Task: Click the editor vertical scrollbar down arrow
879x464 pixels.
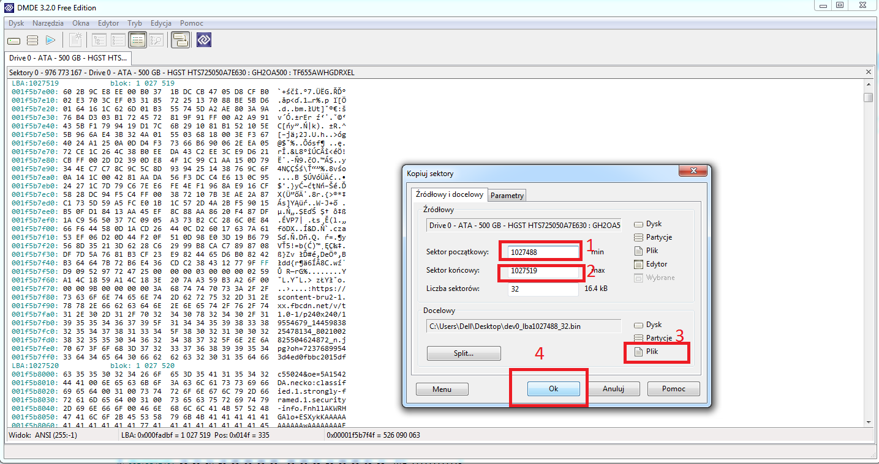Action: (868, 421)
